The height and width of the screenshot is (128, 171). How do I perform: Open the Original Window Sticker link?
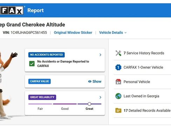[x=73, y=33]
